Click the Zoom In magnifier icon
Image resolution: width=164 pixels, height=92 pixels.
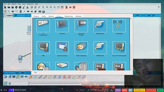[47, 7]
